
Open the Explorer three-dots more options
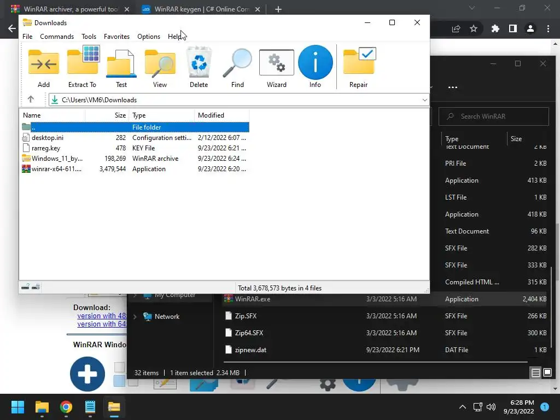coord(452,87)
